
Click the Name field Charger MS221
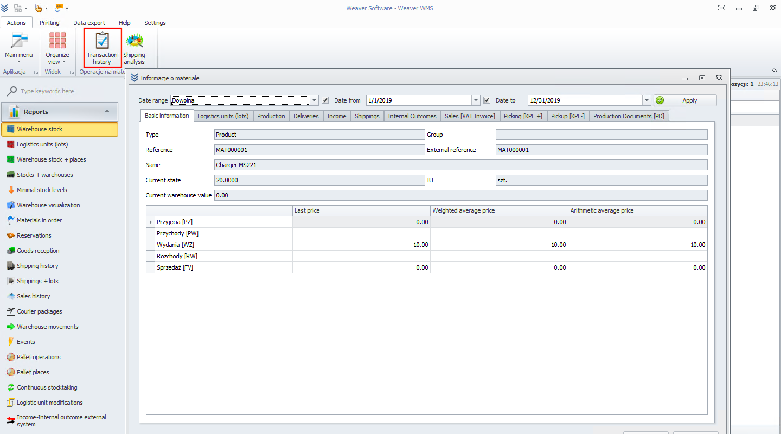coord(461,165)
